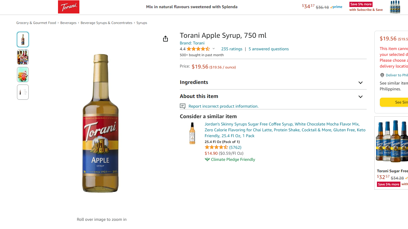Expand the Ingredients section
The height and width of the screenshot is (229, 408).
coord(273,82)
